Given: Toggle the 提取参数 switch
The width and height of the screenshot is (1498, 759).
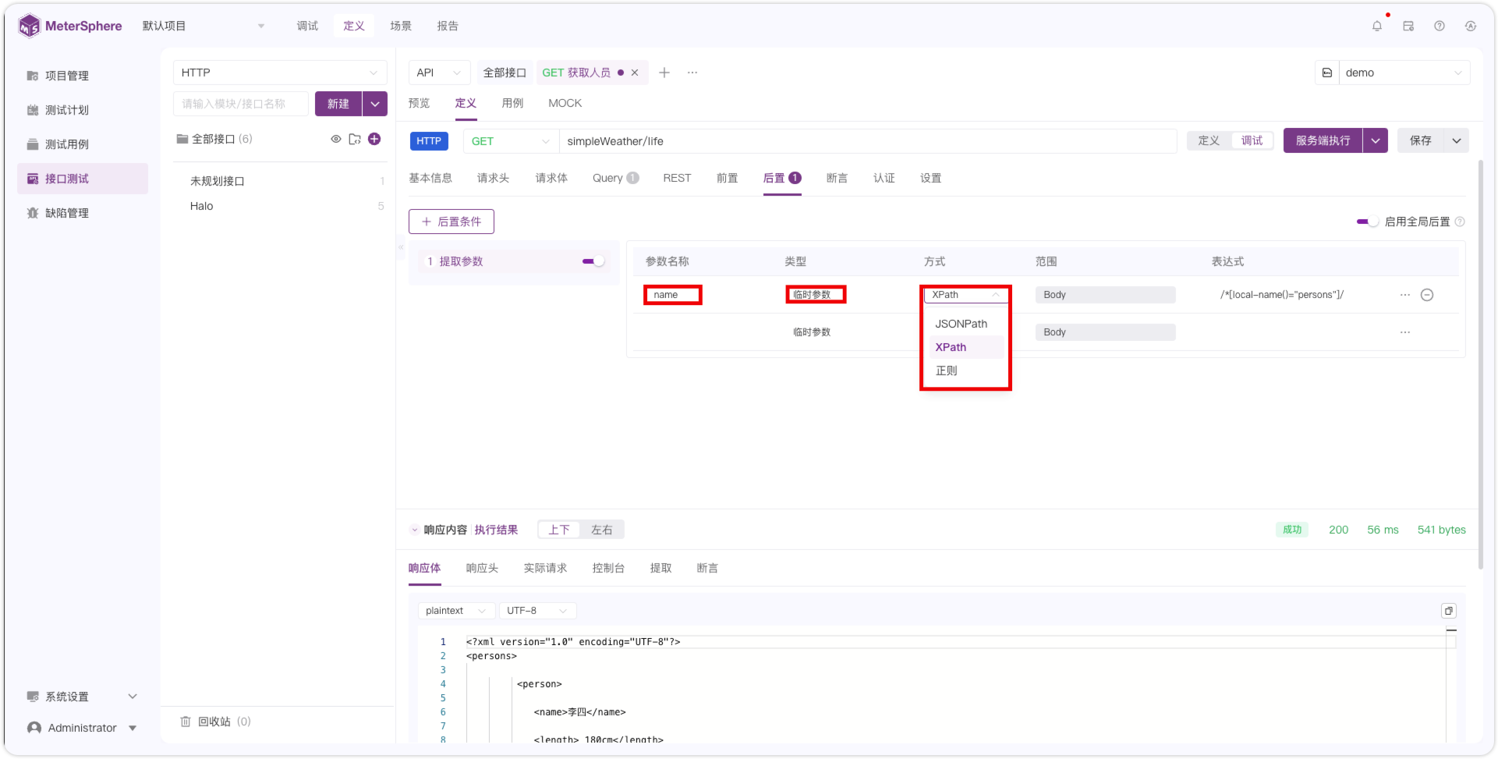Looking at the screenshot, I should point(593,261).
